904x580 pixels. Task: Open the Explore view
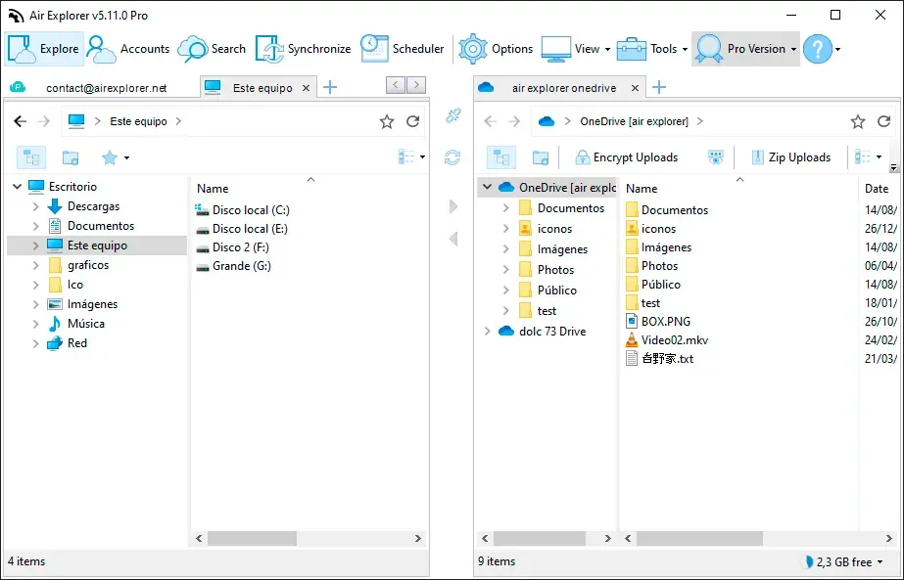[x=44, y=49]
